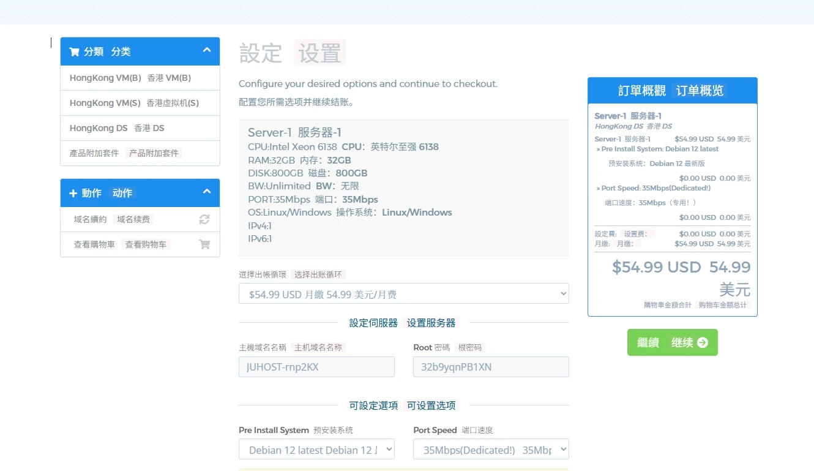Image resolution: width=814 pixels, height=471 pixels.
Task: Click the cart icon beside view cart
Action: click(x=204, y=244)
